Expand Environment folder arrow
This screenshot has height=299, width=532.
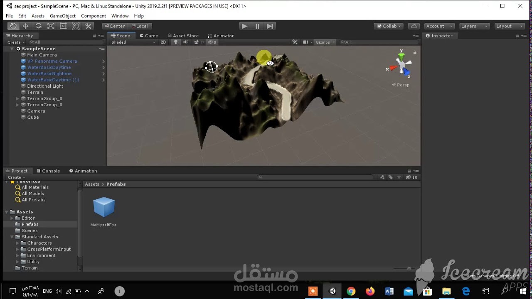pyautogui.click(x=17, y=255)
